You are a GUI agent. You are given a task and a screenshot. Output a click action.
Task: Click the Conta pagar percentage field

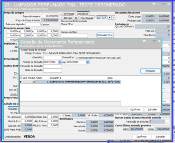click(x=148, y=16)
